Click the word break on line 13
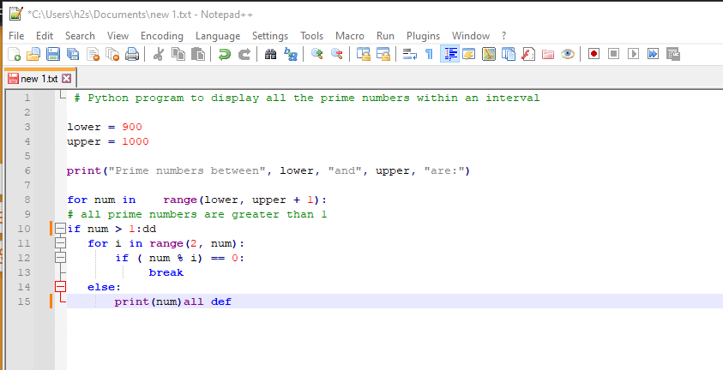The height and width of the screenshot is (370, 723). pos(166,272)
